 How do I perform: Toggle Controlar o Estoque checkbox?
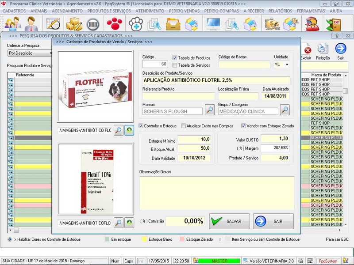pos(141,126)
